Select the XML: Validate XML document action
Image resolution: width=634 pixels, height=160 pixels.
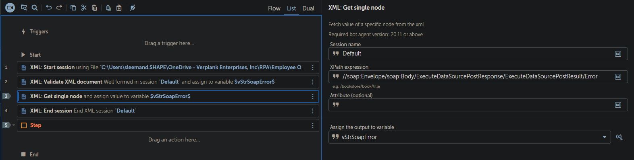point(168,82)
